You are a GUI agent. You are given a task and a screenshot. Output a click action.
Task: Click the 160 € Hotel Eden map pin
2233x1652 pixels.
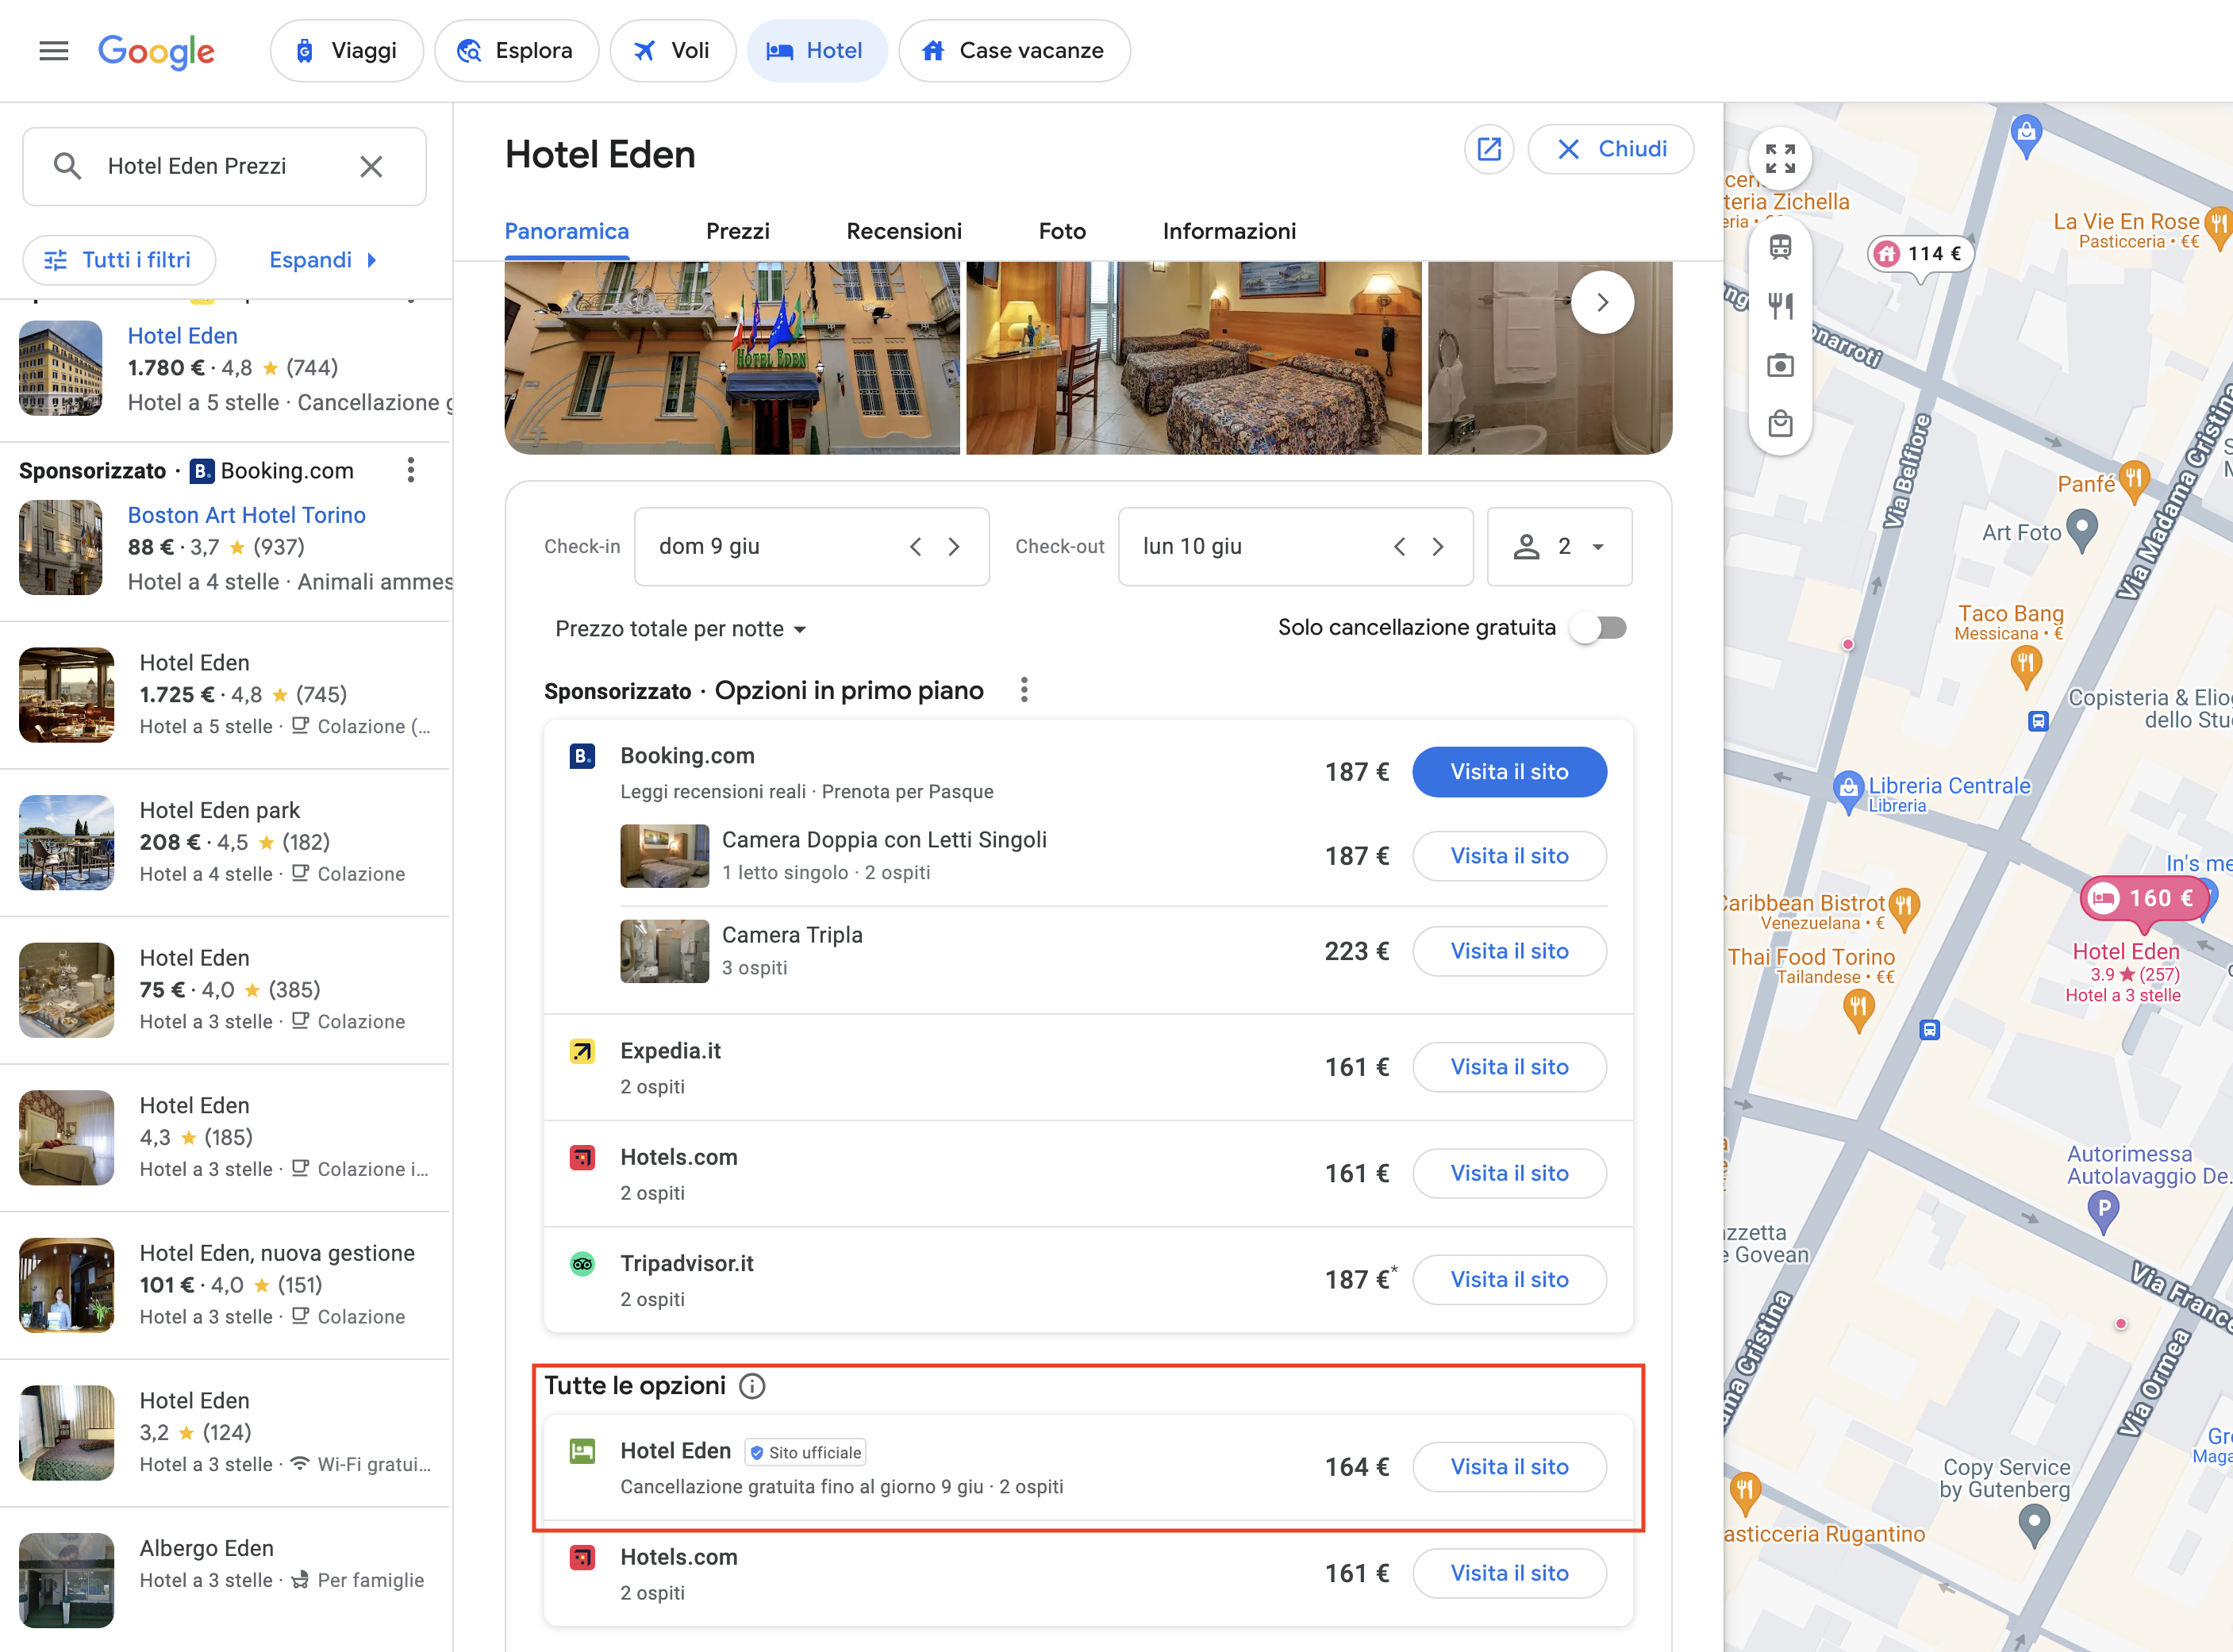point(2146,898)
